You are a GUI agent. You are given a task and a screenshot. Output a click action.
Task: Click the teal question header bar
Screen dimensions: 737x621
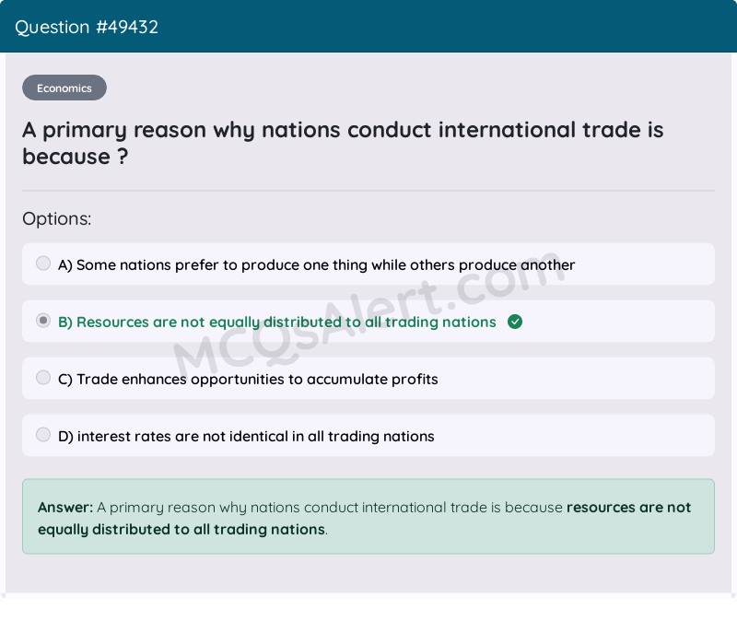tap(368, 26)
